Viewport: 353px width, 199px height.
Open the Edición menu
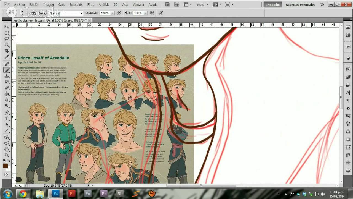[x=34, y=5]
